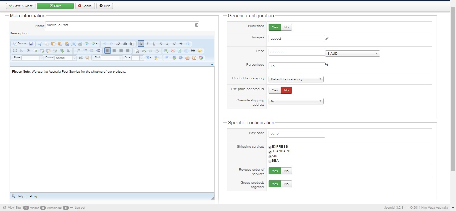Image resolution: width=456 pixels, height=211 pixels.
Task: Click the body tag in editor path bar
Action: [21, 197]
